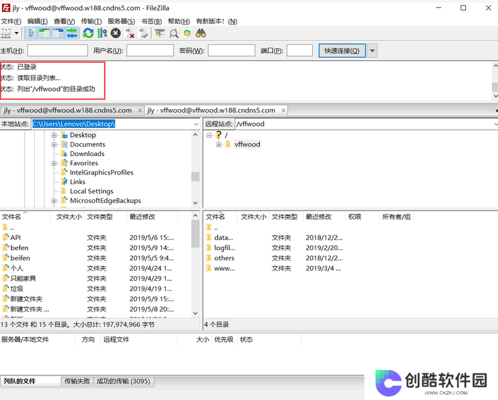
Task: Open the 服务器(S) menu
Action: (x=121, y=21)
